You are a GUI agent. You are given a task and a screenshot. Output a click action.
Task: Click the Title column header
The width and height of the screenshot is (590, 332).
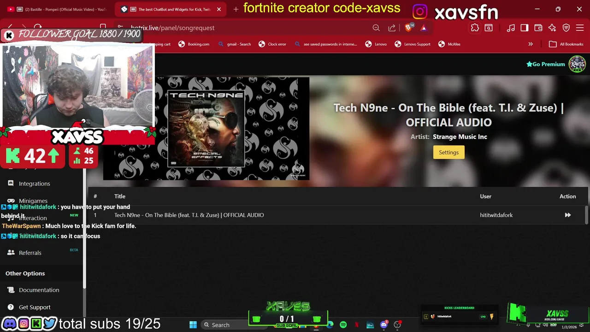coord(120,196)
